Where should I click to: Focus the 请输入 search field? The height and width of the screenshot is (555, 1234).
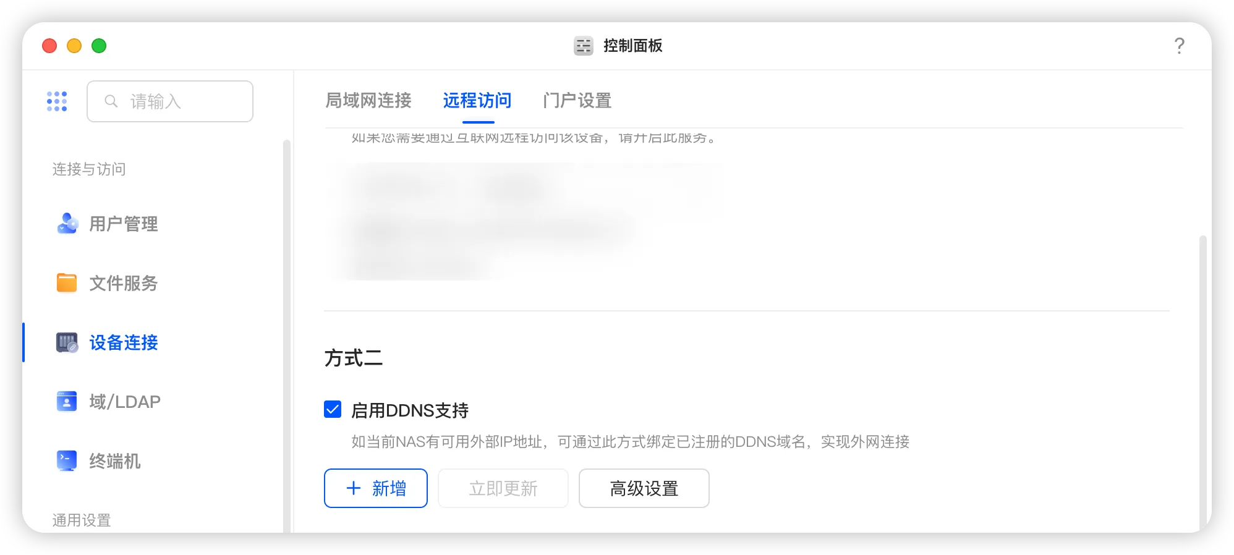[170, 101]
